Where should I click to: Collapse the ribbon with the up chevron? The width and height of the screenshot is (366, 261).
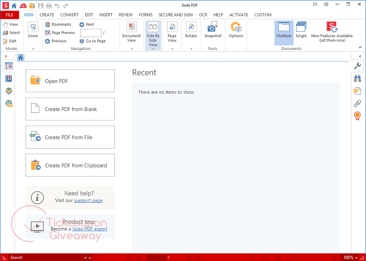[360, 48]
